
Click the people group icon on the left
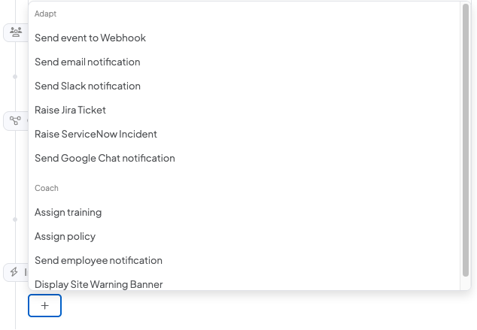pos(16,32)
